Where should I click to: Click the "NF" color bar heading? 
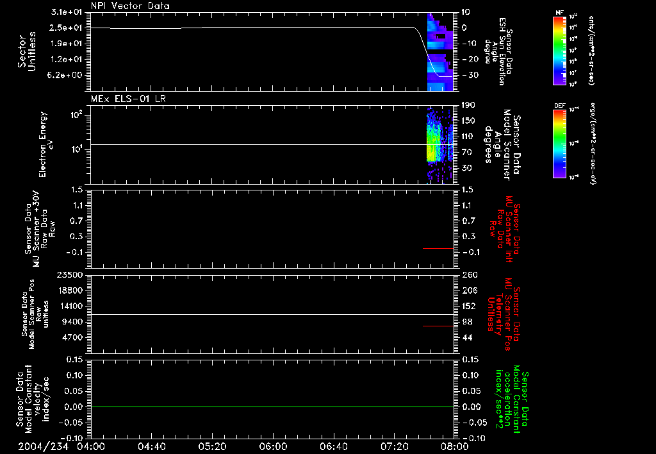pos(559,13)
